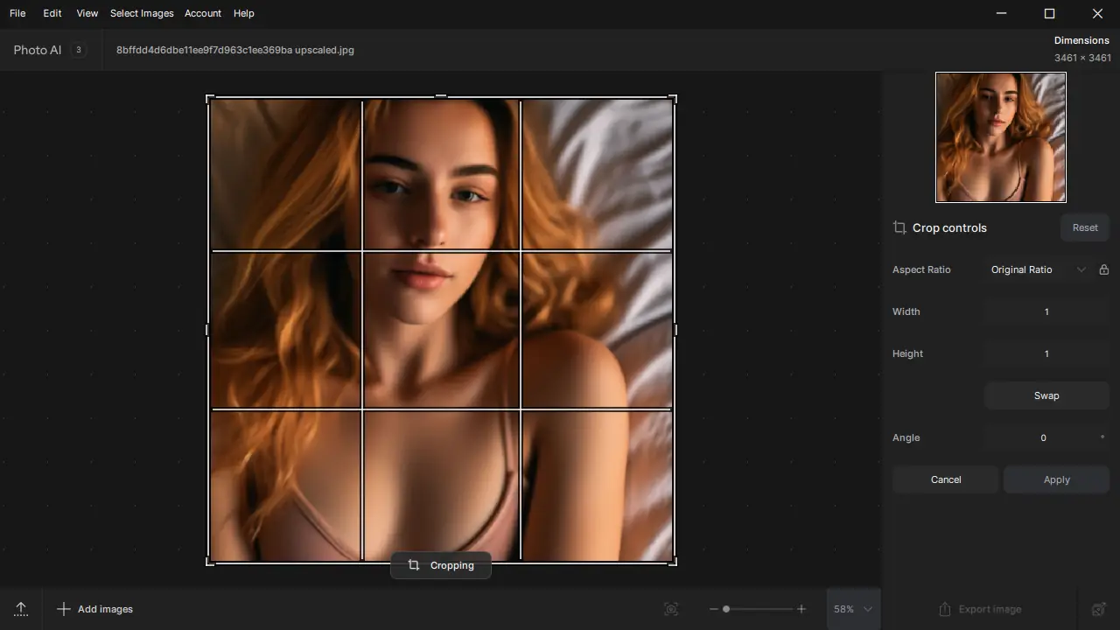Image resolution: width=1120 pixels, height=630 pixels.
Task: Reset the crop controls
Action: (1085, 227)
